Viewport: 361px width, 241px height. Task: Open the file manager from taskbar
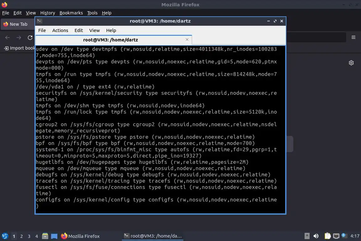pyautogui.click(x=45, y=236)
